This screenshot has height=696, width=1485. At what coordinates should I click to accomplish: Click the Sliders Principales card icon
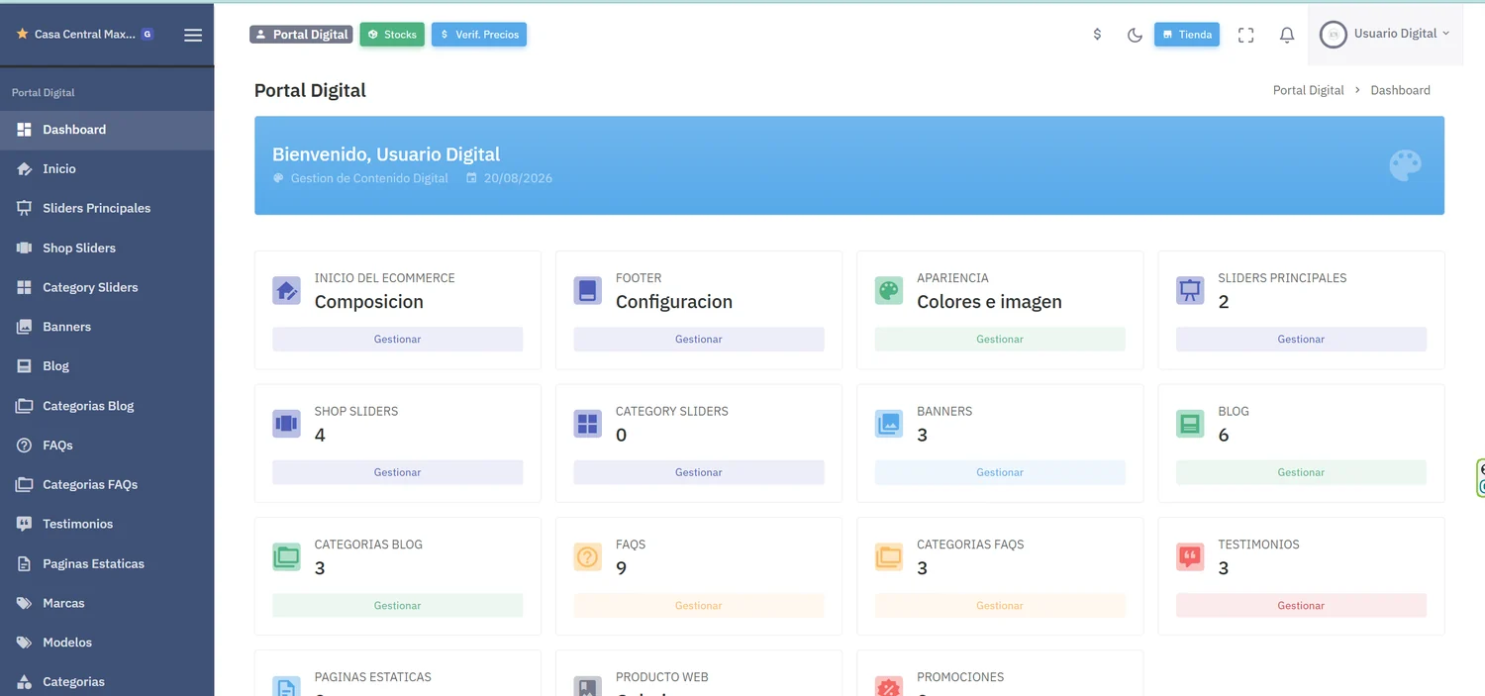click(x=1190, y=291)
